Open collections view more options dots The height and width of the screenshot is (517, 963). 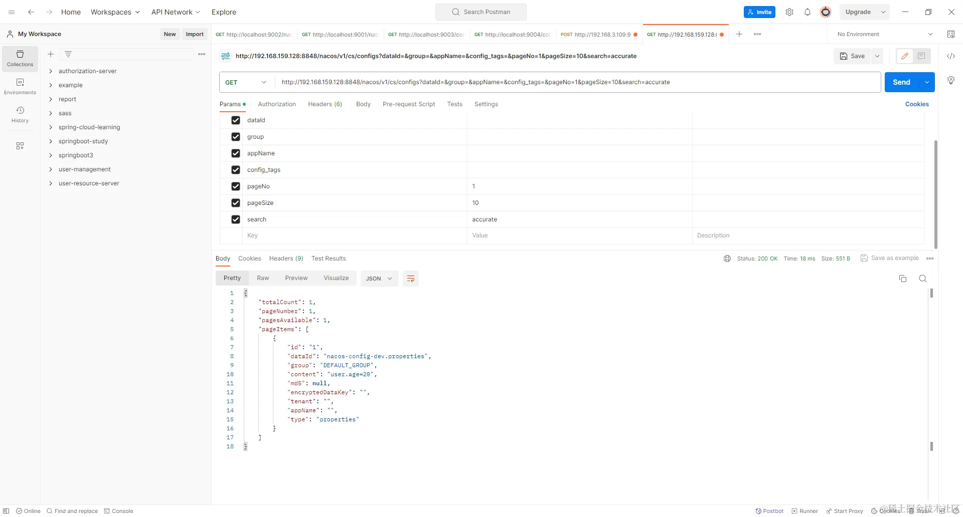click(x=202, y=54)
